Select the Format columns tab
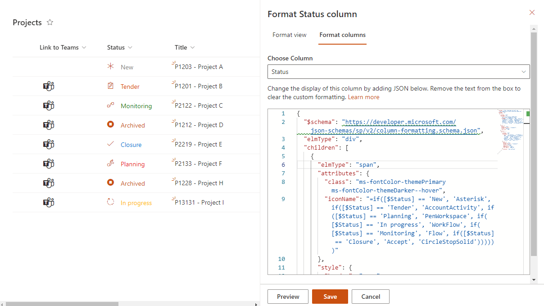 click(342, 35)
